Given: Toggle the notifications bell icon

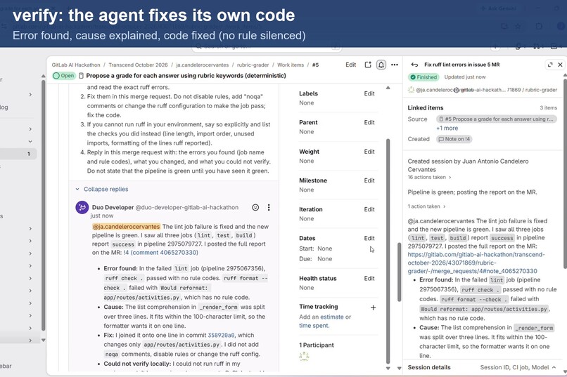Looking at the screenshot, I should (381, 65).
